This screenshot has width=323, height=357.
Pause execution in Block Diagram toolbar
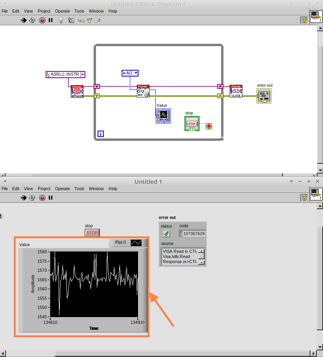click(x=51, y=20)
